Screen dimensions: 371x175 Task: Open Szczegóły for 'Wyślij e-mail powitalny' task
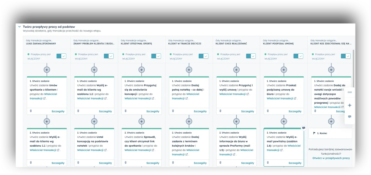tap(295, 163)
